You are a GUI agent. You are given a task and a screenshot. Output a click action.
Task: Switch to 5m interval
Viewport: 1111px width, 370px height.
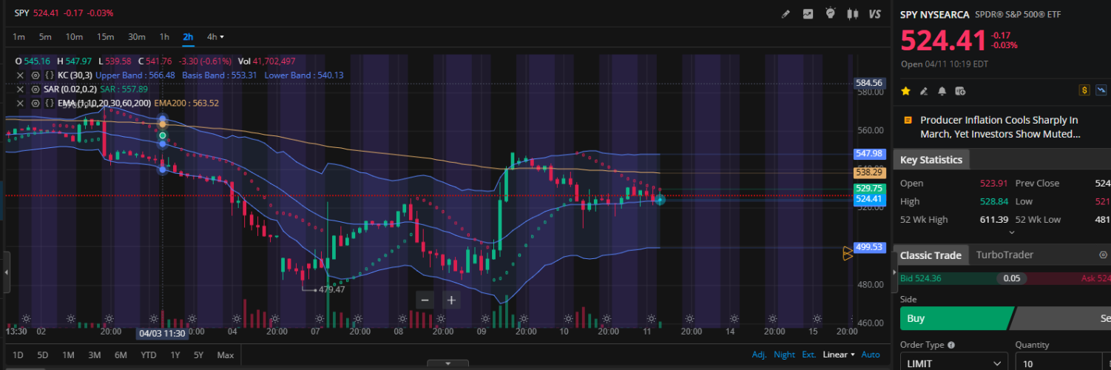[45, 37]
